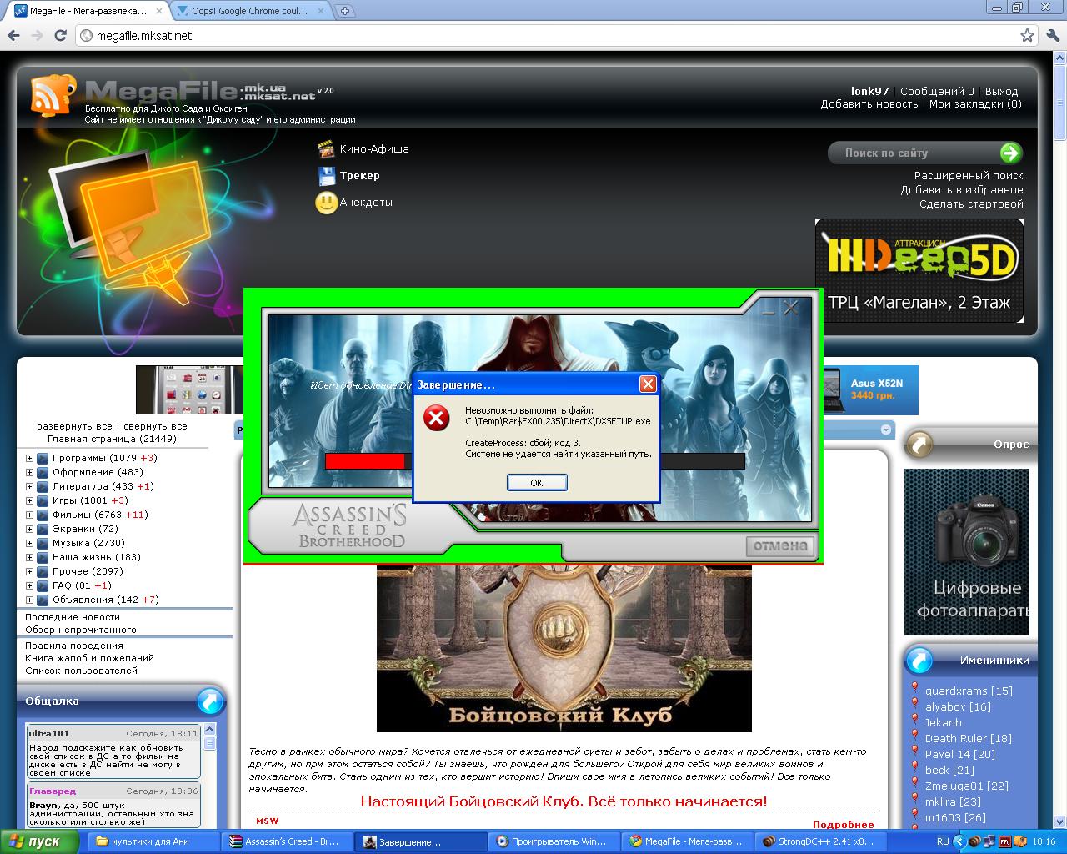Open the dropdown arrow above the news block

click(x=885, y=430)
